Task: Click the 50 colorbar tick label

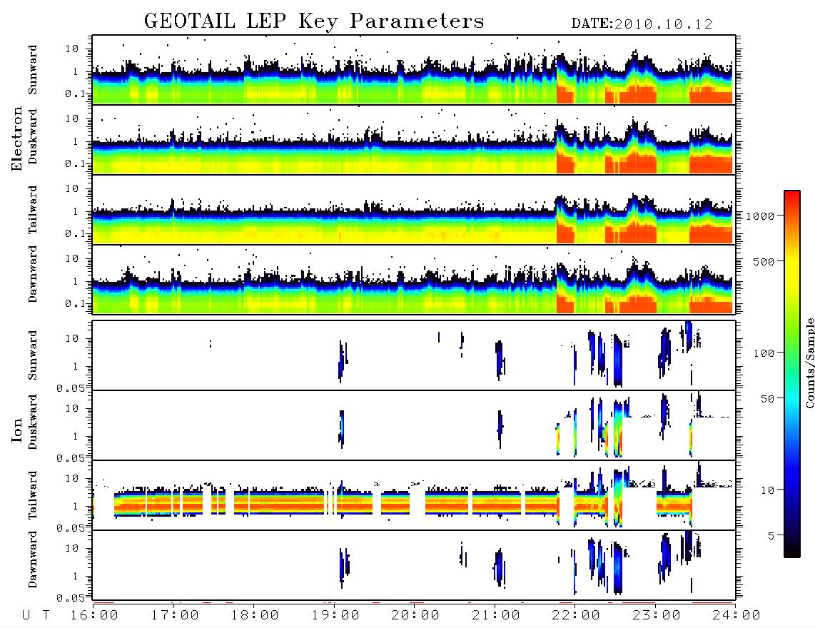Action: click(767, 399)
